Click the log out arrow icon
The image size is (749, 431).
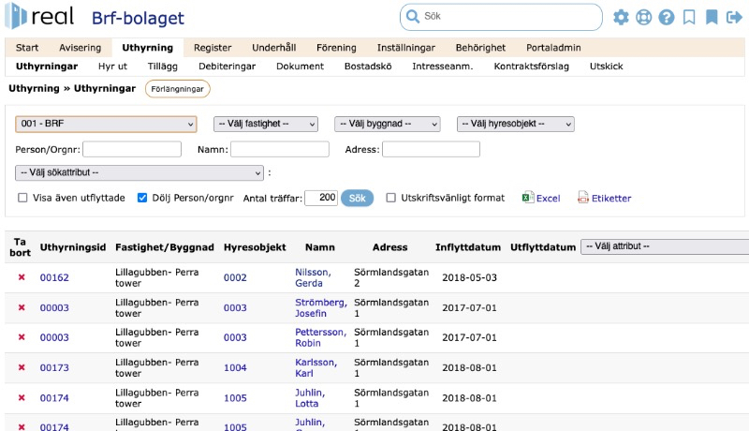pyautogui.click(x=734, y=17)
